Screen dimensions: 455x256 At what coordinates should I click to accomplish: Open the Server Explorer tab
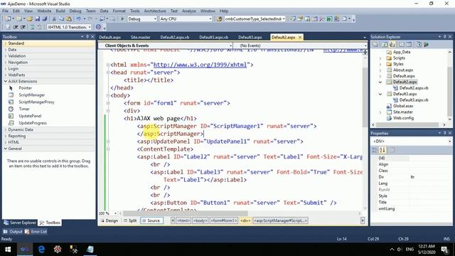[20, 223]
